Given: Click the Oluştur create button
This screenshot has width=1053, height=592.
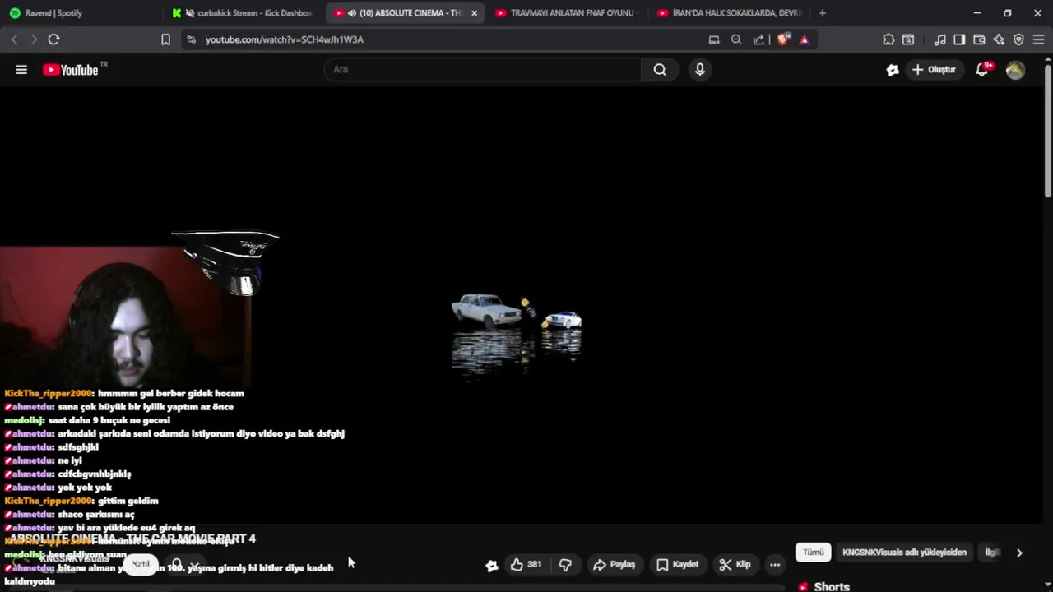Looking at the screenshot, I should pyautogui.click(x=934, y=70).
